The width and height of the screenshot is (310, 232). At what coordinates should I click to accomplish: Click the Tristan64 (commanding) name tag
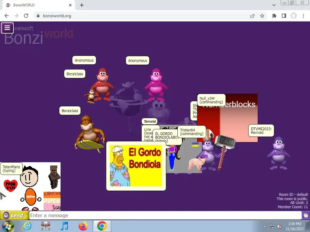[x=192, y=132]
